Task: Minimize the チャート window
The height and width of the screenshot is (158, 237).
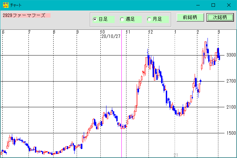Action: (x=198, y=5)
